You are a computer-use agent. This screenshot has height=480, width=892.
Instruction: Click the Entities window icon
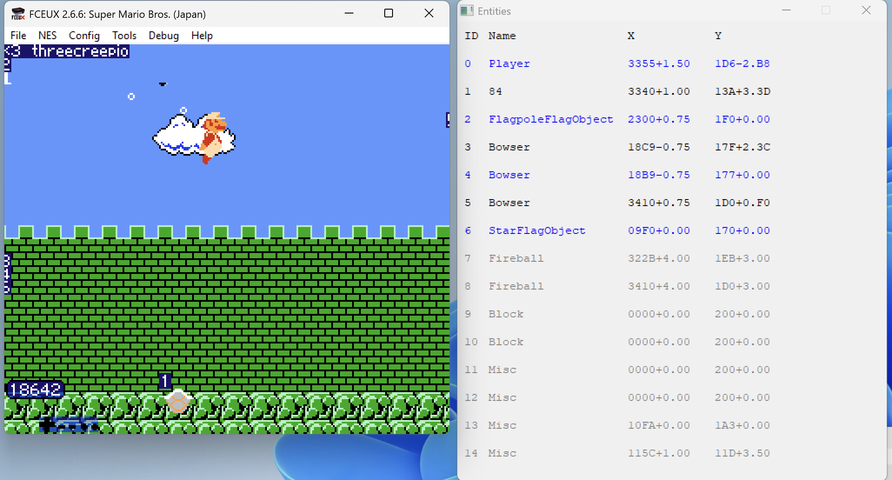point(466,11)
